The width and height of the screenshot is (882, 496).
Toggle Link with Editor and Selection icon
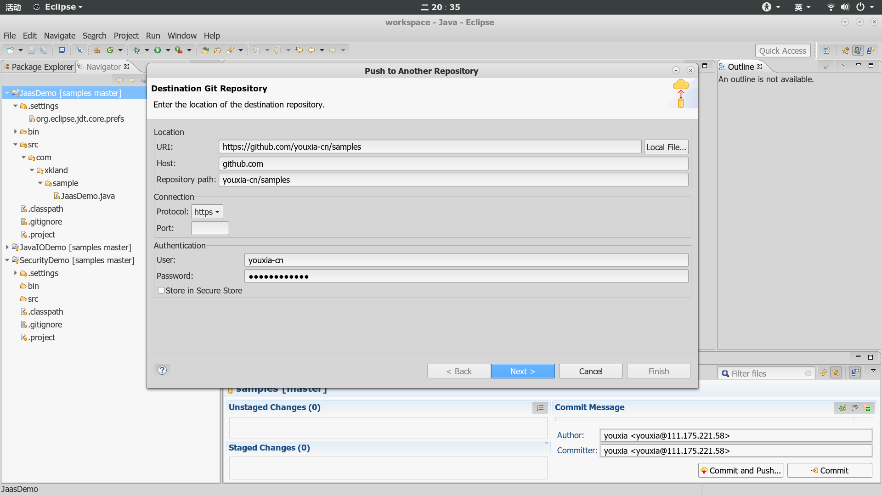836,373
